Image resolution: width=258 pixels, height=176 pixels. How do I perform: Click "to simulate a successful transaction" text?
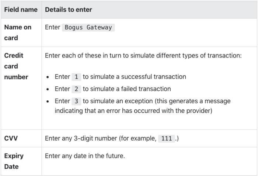134,77
